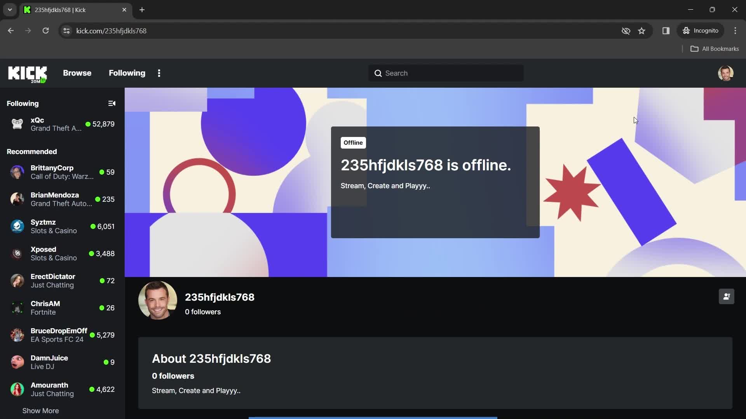This screenshot has width=746, height=419.
Task: Select the Browse menu item
Action: click(77, 73)
